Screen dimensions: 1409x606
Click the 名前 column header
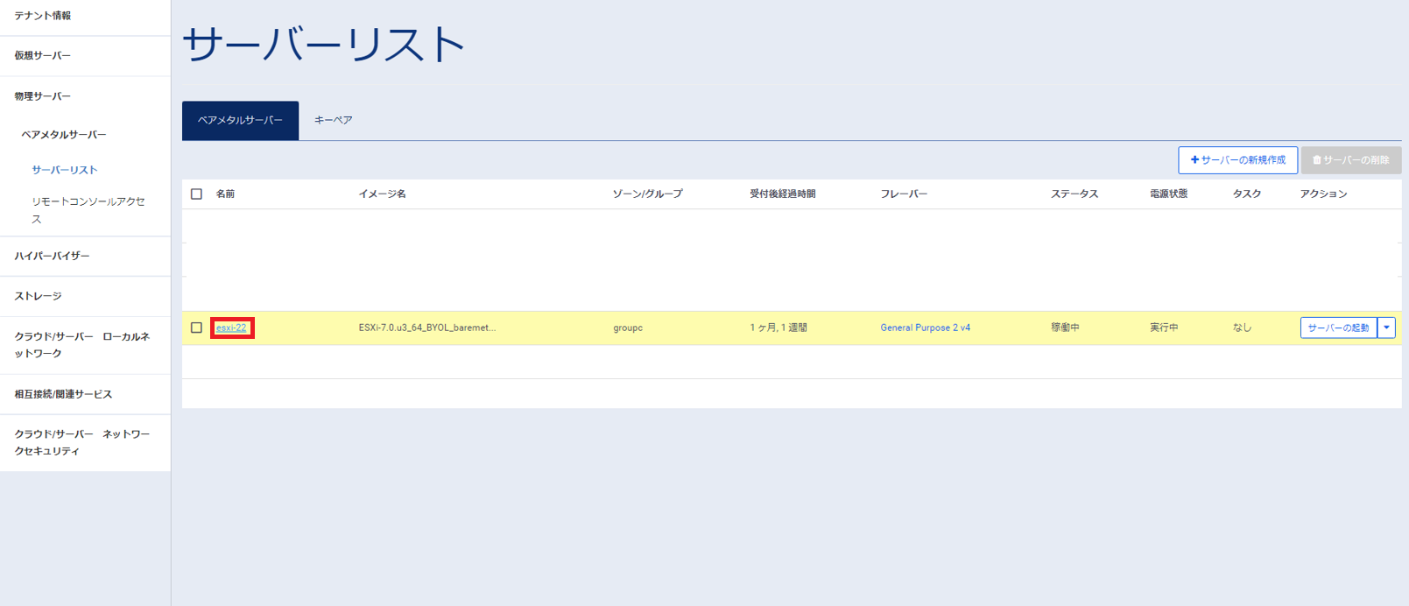[225, 194]
